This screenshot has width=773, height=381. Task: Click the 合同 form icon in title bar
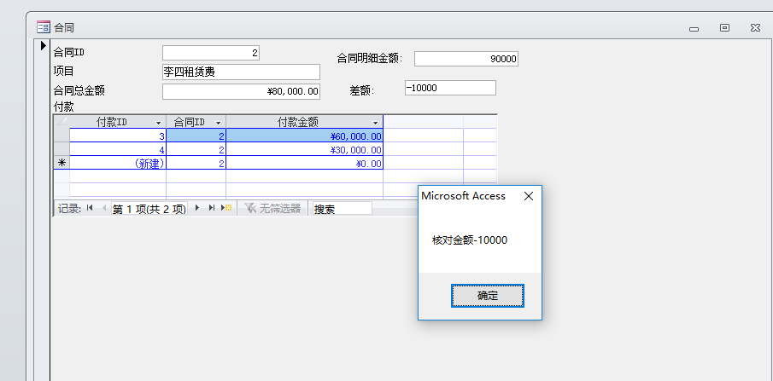44,27
